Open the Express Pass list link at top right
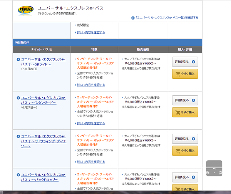Image resolution: width=231 pixels, height=194 pixels. click(167, 18)
